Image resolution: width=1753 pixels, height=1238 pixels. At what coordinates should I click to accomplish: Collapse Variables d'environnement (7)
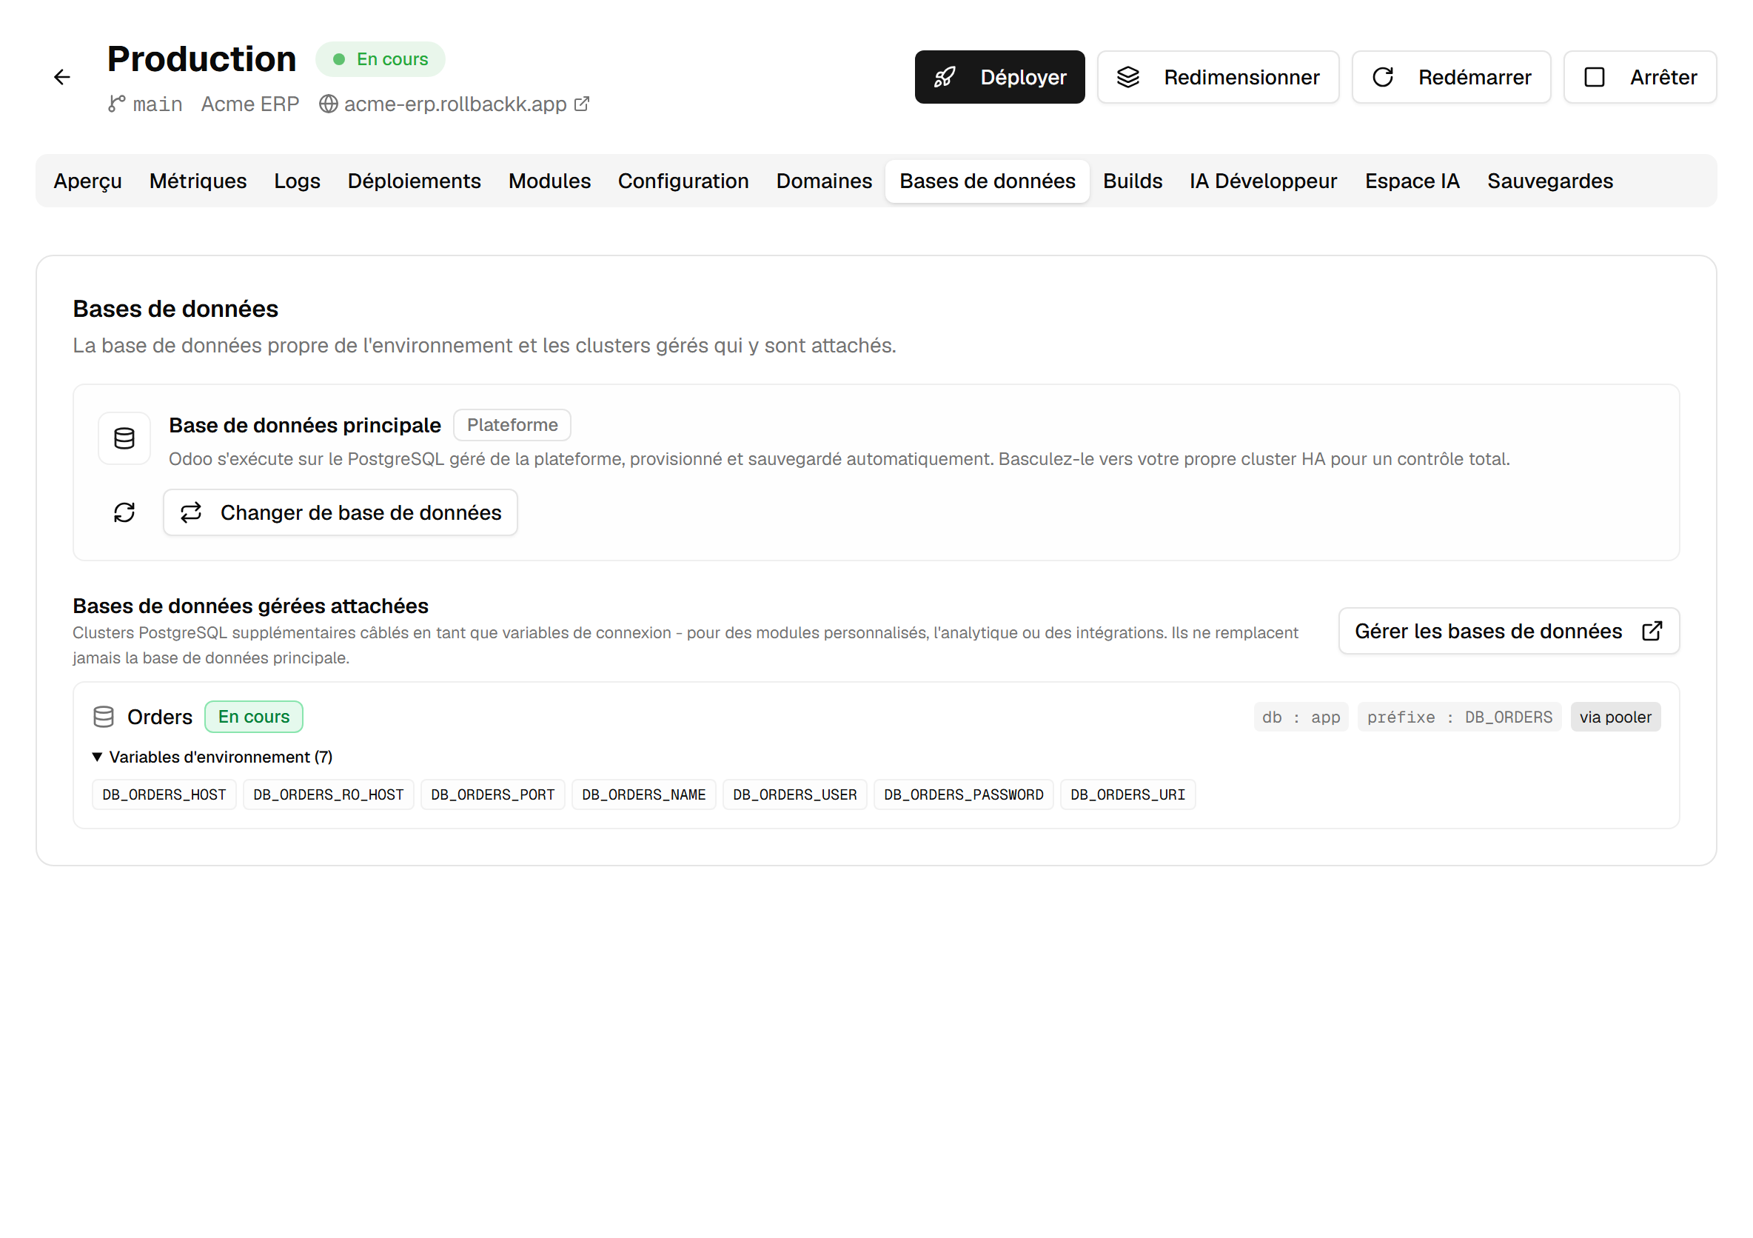[x=212, y=757]
